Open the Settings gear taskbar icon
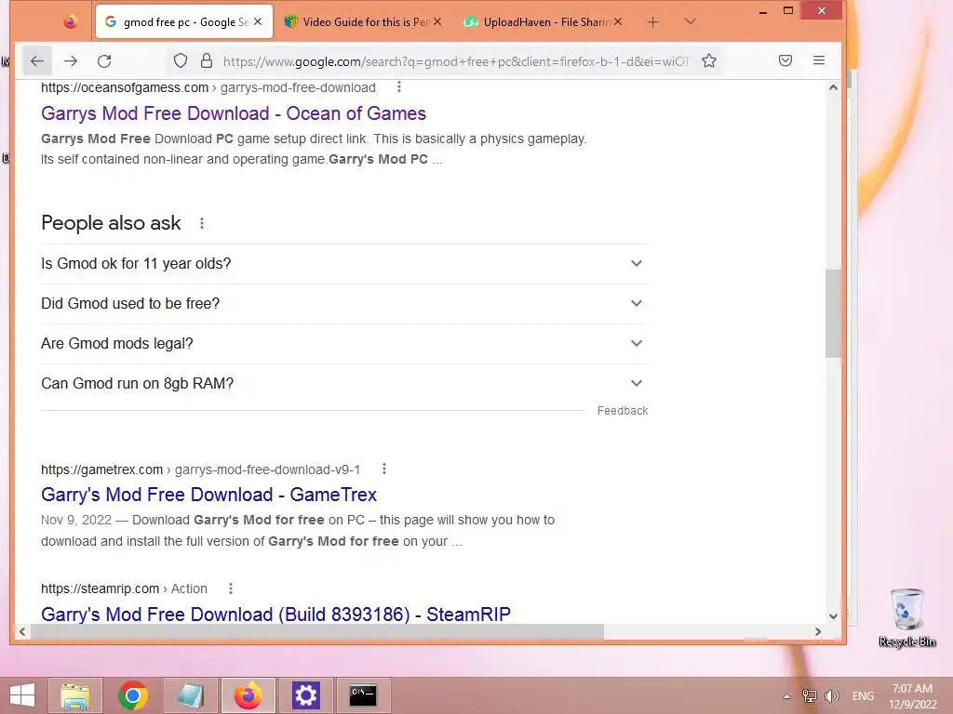The height and width of the screenshot is (714, 953). point(305,695)
